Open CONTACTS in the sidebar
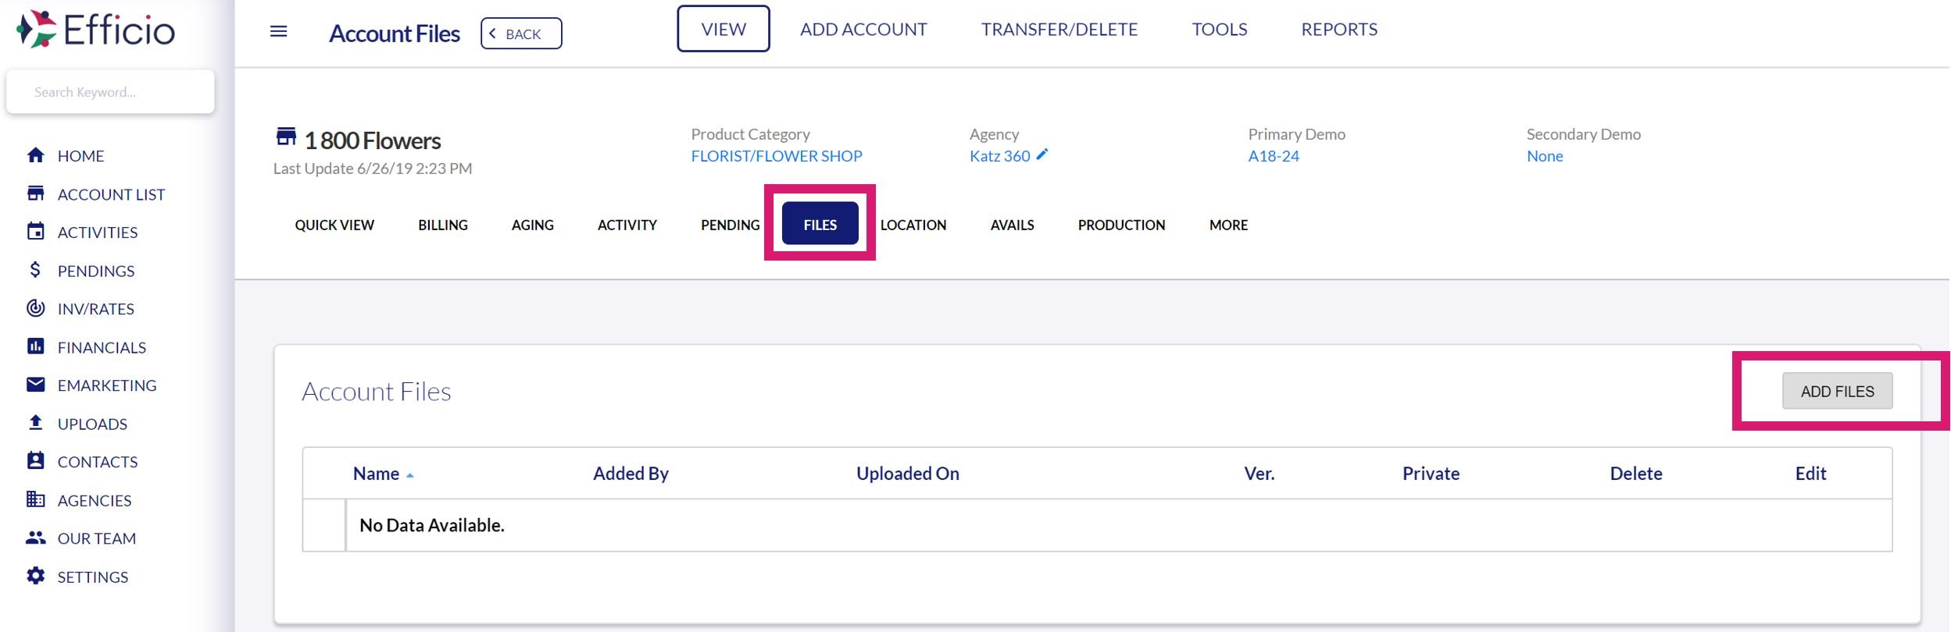The image size is (1951, 632). pyautogui.click(x=98, y=461)
